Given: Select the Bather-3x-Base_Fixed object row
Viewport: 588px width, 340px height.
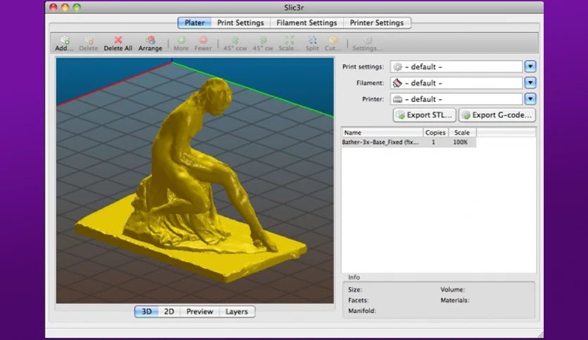Looking at the screenshot, I should [x=409, y=143].
